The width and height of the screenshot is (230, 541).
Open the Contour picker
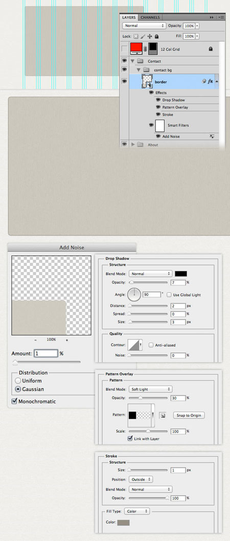135,345
